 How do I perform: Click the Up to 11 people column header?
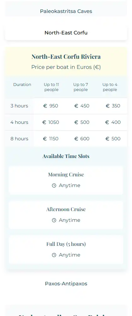[52, 87]
